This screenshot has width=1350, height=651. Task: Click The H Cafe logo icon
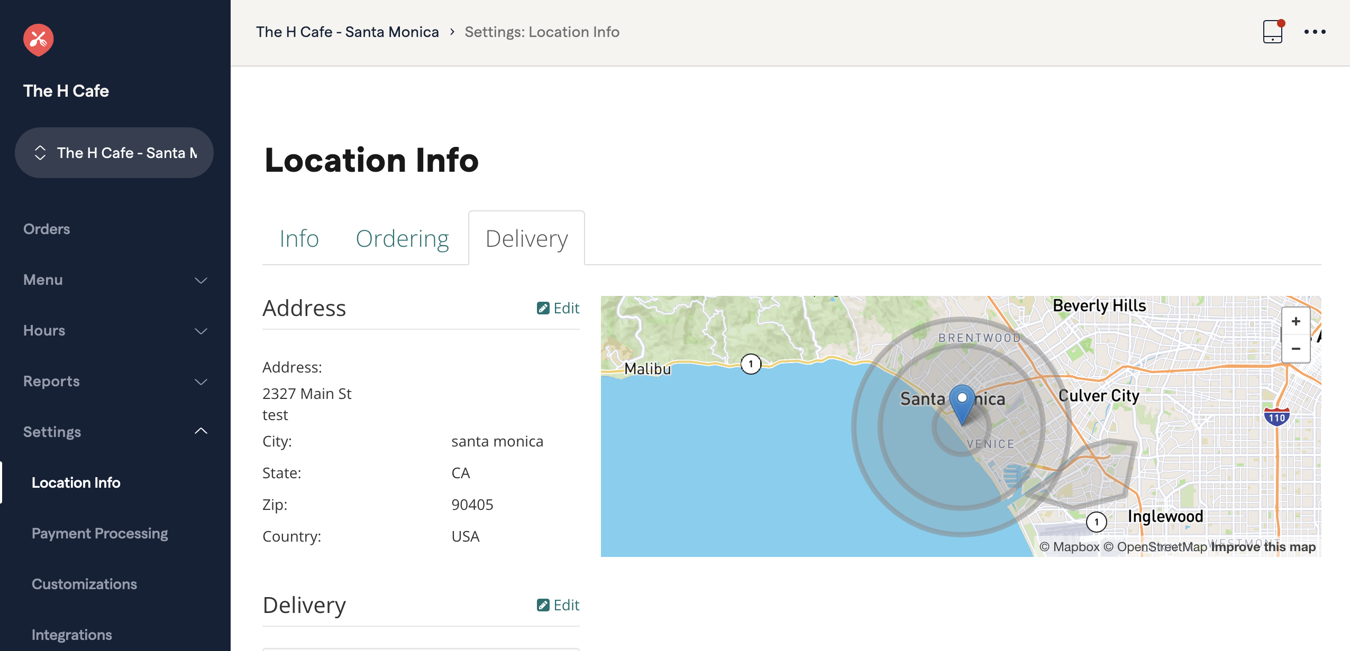(x=38, y=39)
